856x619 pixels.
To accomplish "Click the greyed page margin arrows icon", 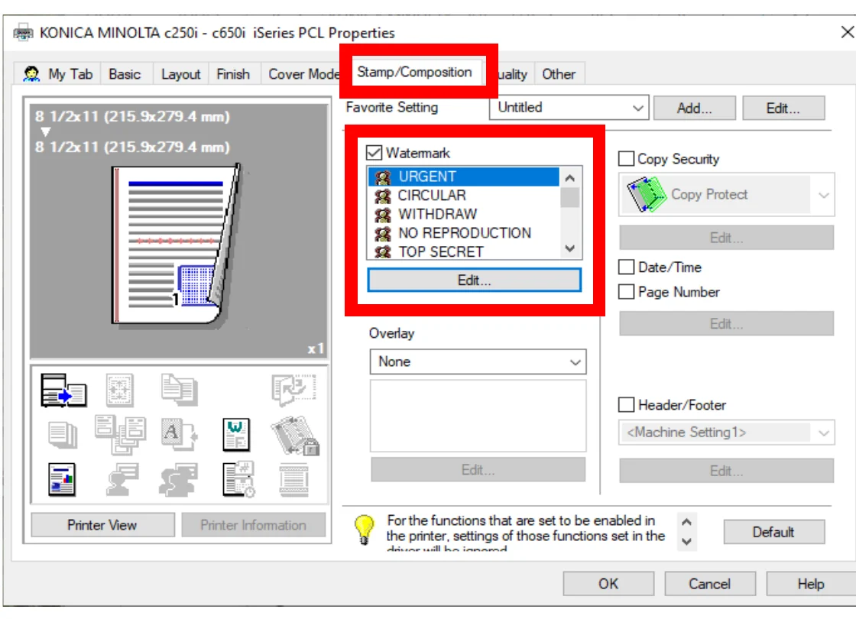I will click(119, 390).
